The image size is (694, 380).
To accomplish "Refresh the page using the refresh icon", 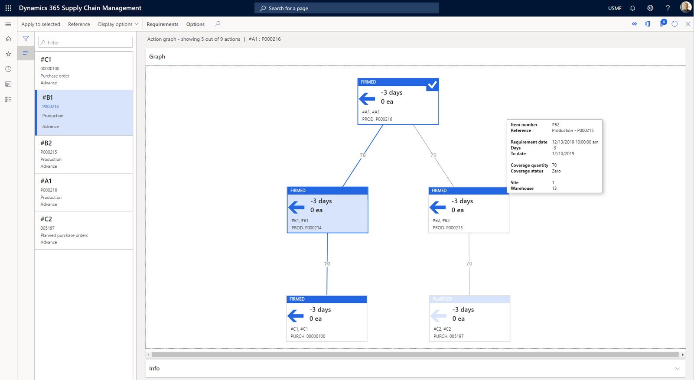I will click(674, 24).
